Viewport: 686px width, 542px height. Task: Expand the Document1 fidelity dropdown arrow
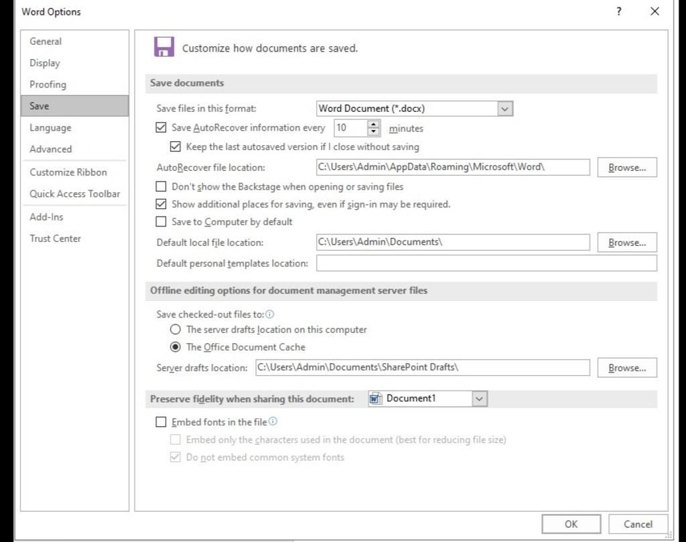tap(480, 399)
